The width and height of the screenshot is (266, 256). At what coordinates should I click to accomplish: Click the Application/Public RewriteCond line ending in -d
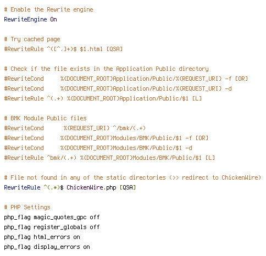[x=118, y=89]
